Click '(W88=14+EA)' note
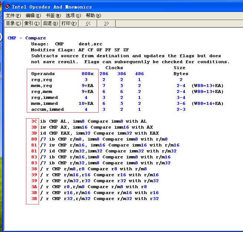This screenshot has height=232, width=243. pos(207,103)
